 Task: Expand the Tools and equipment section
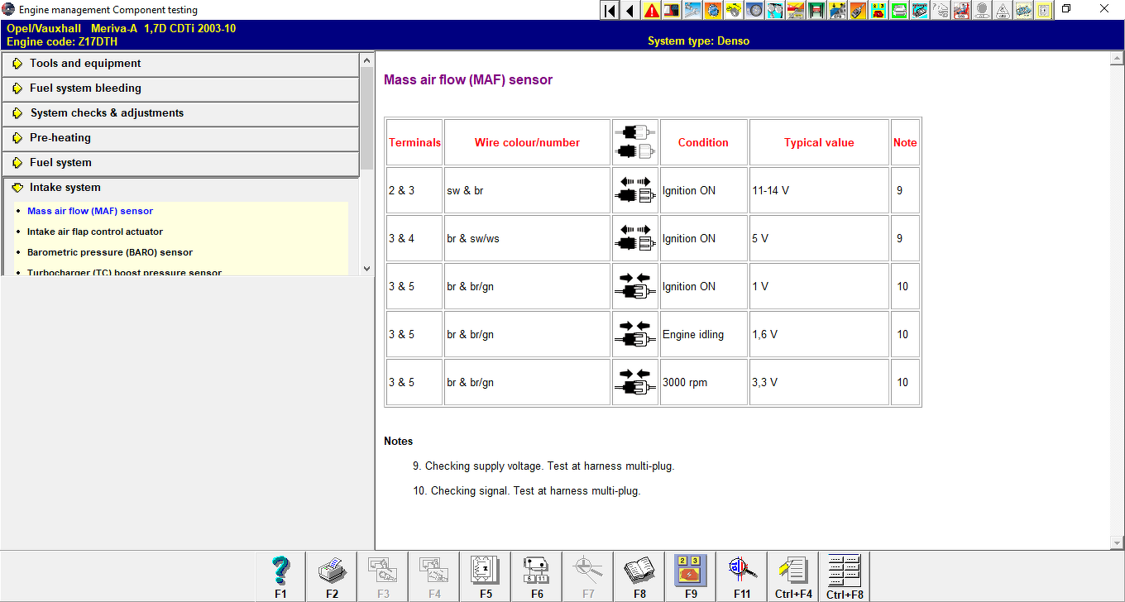coord(180,64)
